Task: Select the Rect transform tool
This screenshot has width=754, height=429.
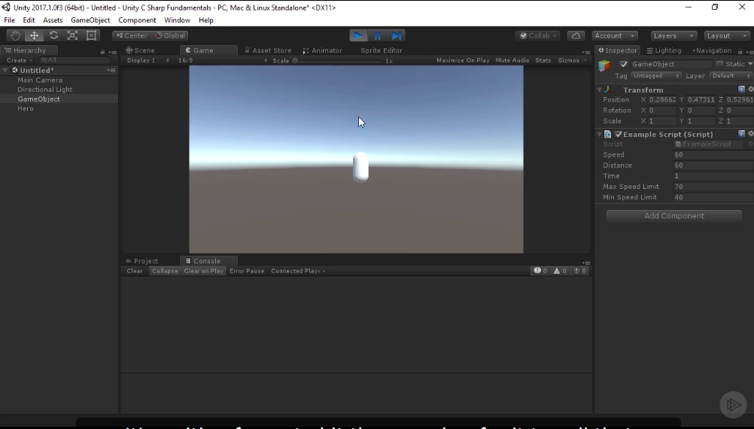Action: point(91,35)
